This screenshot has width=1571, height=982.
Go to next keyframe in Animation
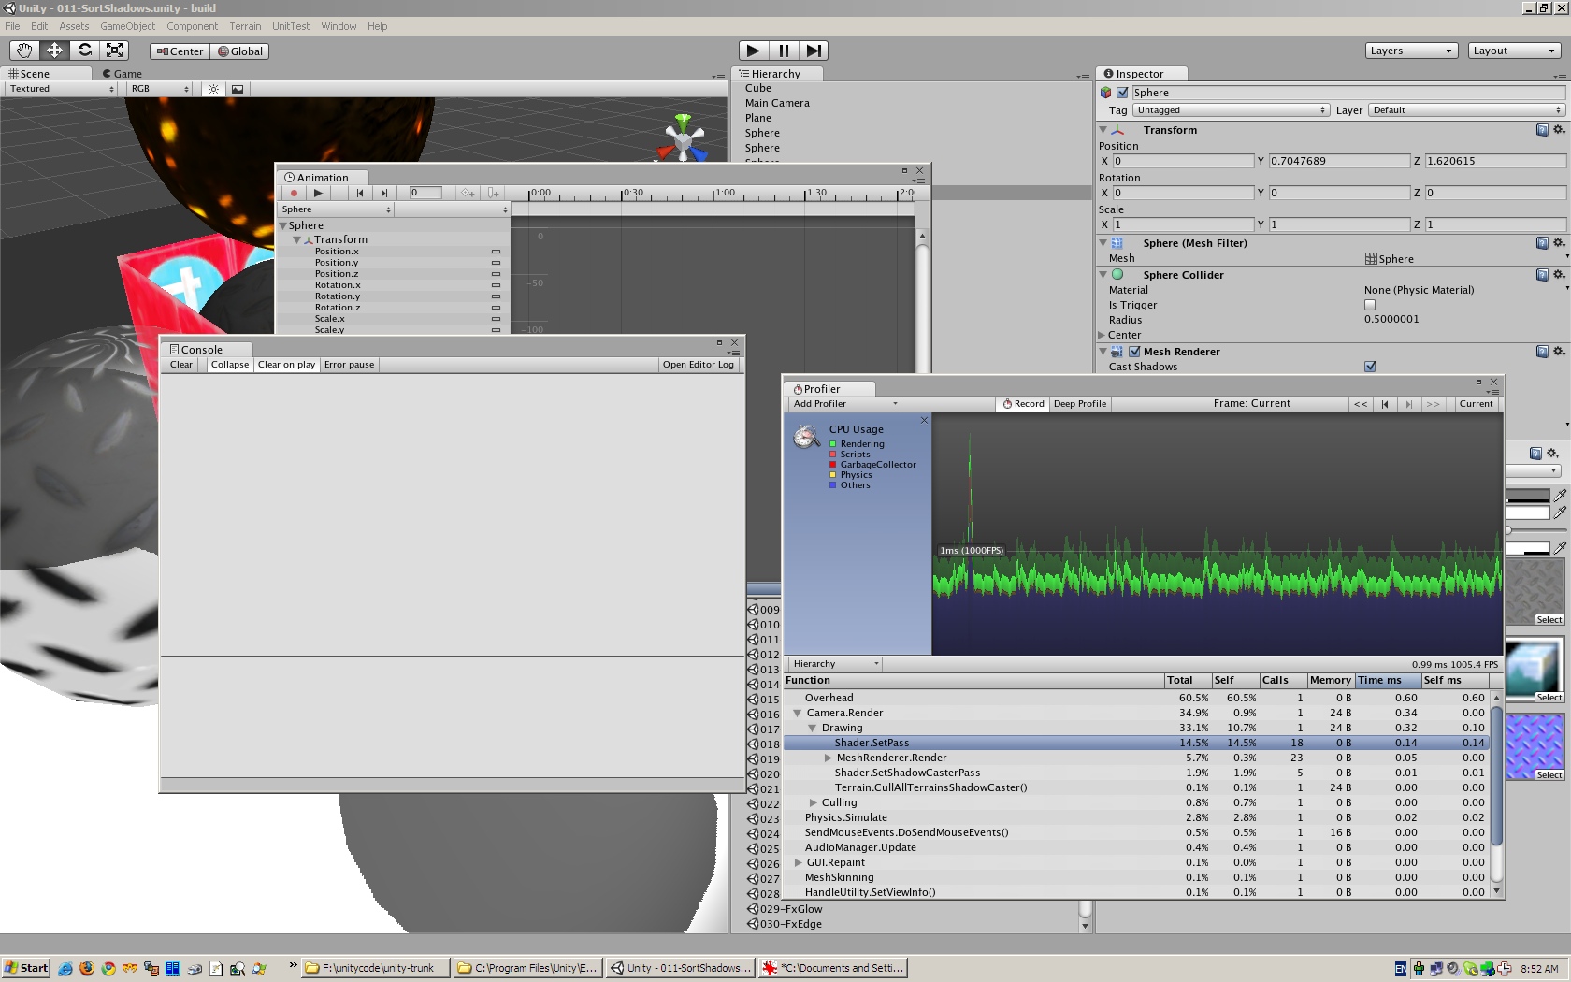click(383, 193)
